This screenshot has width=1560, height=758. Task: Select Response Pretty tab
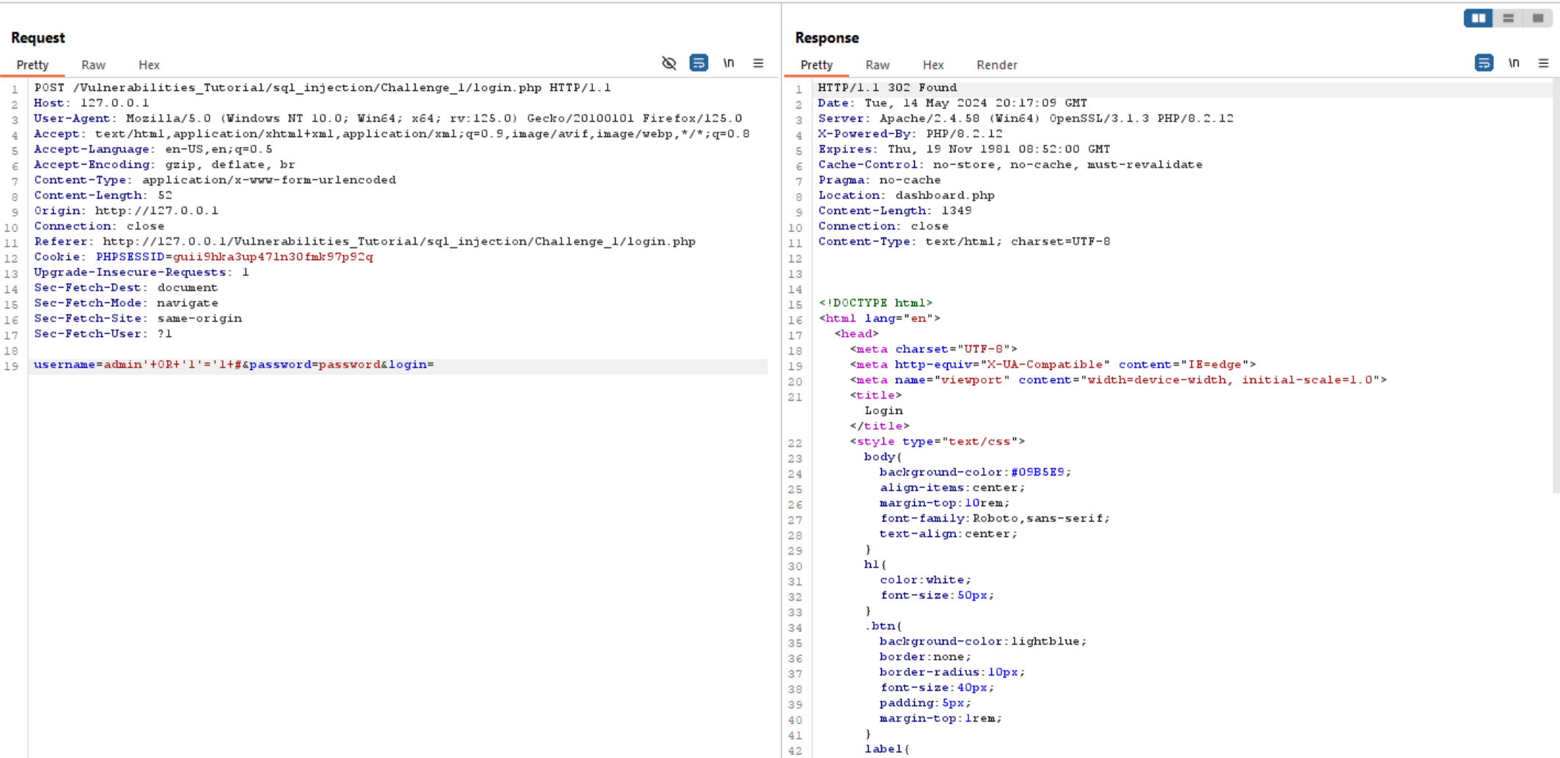coord(817,65)
